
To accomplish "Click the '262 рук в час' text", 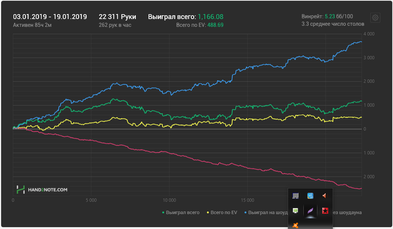I will point(115,25).
